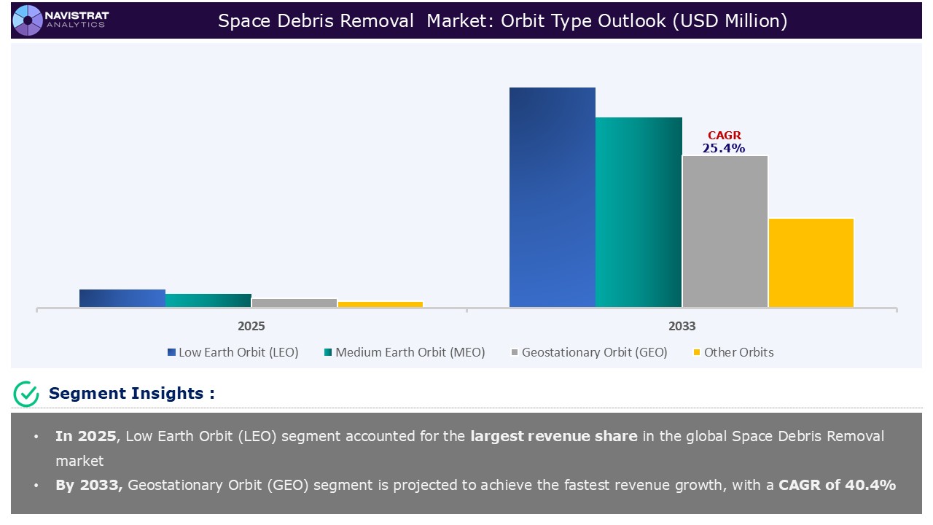Screen dimensions: 933x525
Task: Click the 2025 Low Earth Orbit blue bar
Action: (x=122, y=298)
